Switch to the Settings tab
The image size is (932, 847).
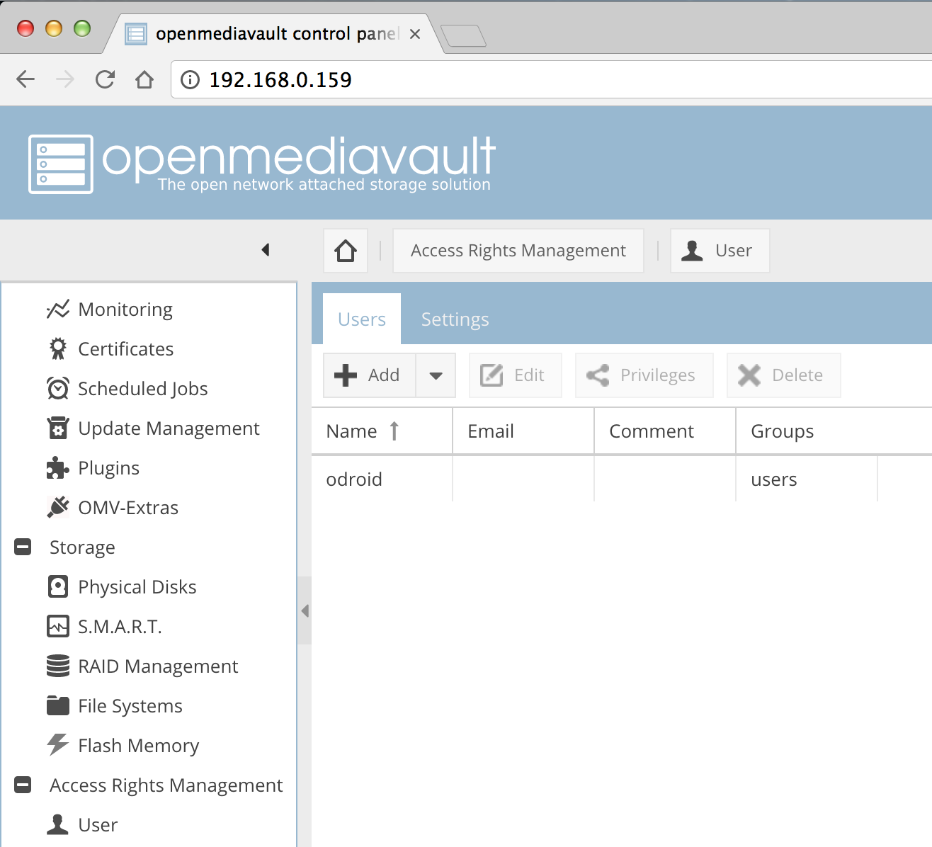click(x=455, y=319)
